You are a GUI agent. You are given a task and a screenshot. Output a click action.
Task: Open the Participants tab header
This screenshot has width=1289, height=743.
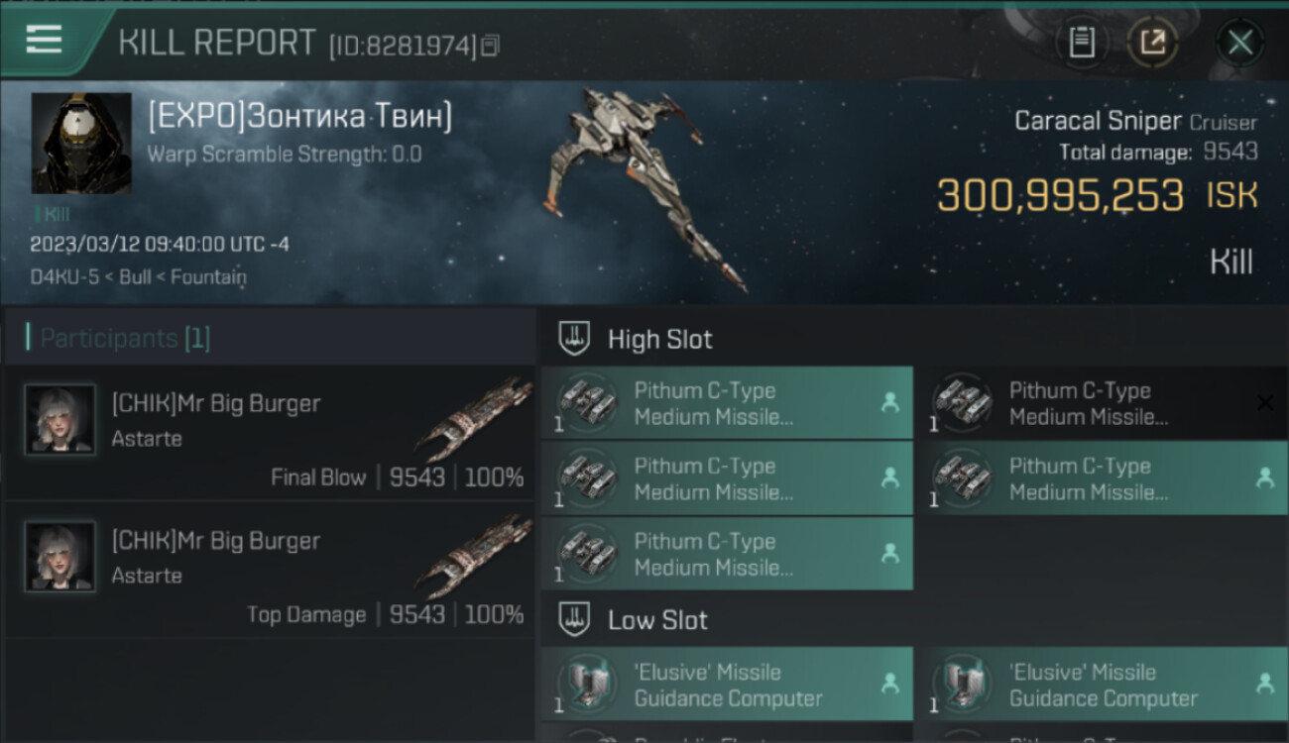[x=125, y=339]
